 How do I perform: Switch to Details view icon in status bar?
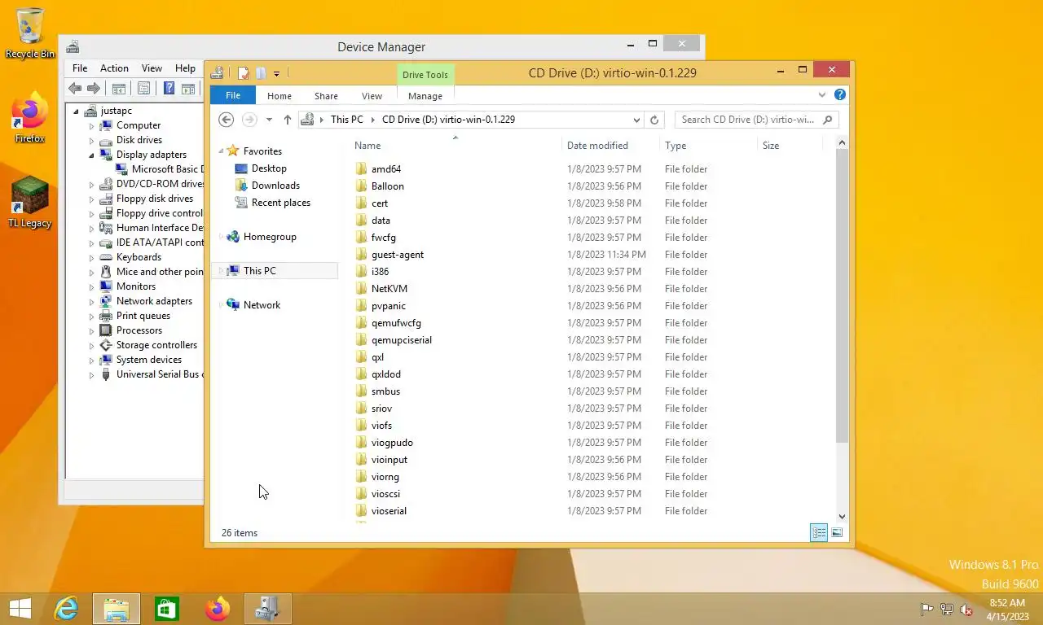point(819,533)
